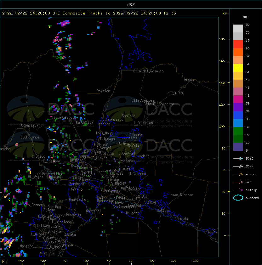Select the red 65 dBZ legend swatch

(x=238, y=44)
